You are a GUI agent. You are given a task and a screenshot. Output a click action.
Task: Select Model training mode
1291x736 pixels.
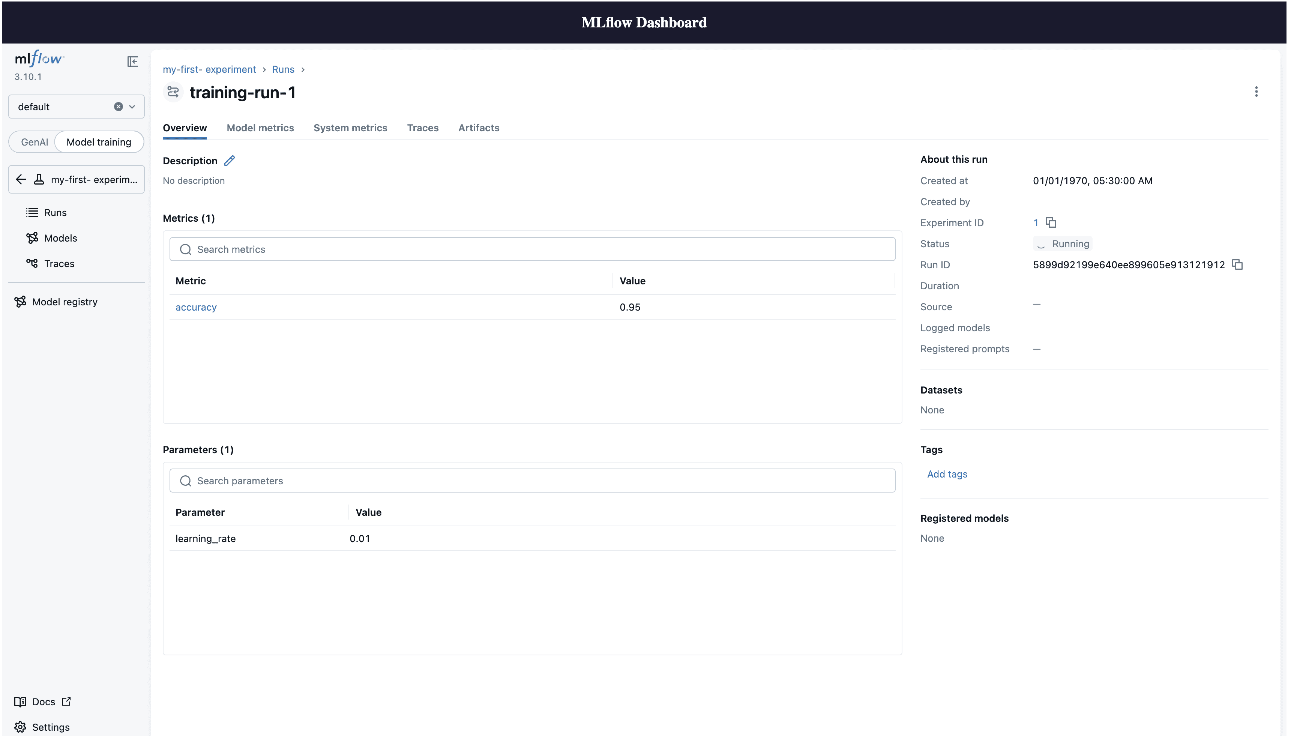click(x=99, y=142)
